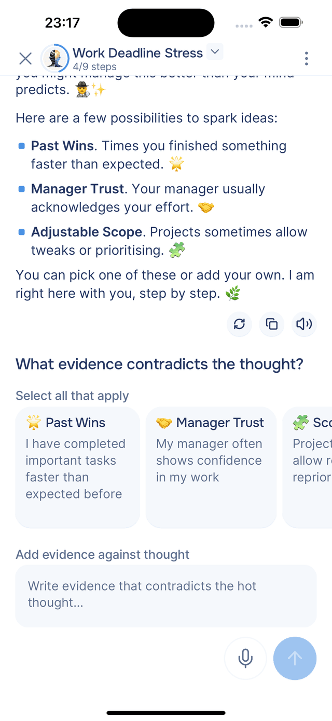The width and height of the screenshot is (332, 721).
Task: Expand the chevron next to session title
Action: pyautogui.click(x=215, y=52)
